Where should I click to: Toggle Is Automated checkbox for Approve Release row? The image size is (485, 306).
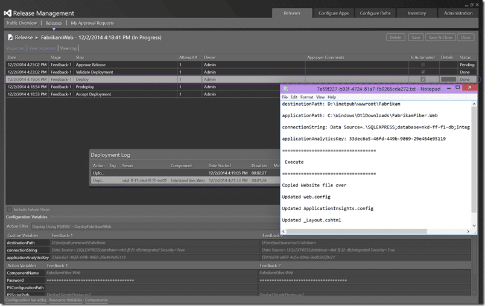click(x=423, y=65)
